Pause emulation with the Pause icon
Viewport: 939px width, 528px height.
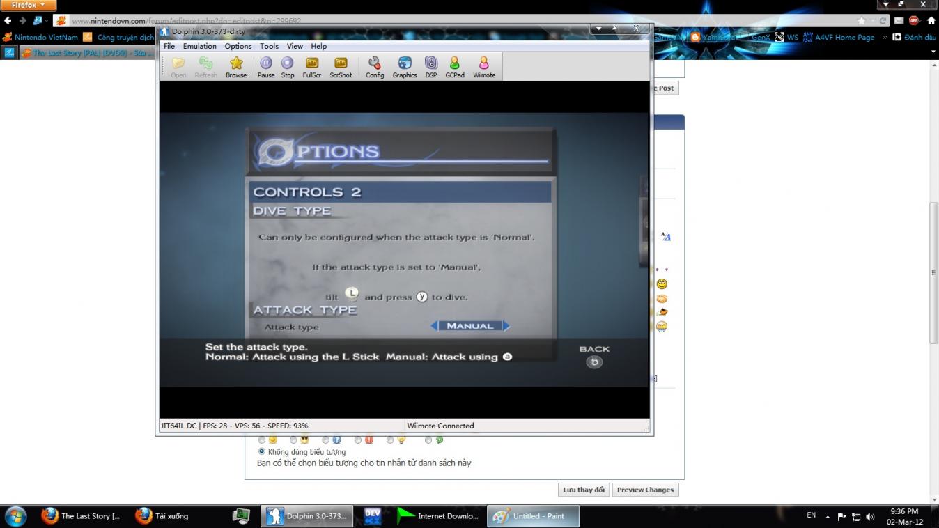[266, 67]
